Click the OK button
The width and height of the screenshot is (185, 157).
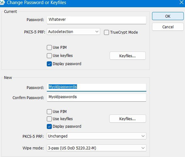click(168, 16)
